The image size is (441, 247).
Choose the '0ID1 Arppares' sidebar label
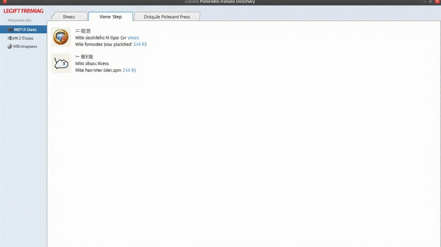(x=25, y=46)
